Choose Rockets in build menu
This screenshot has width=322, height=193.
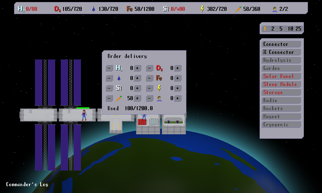[281, 108]
